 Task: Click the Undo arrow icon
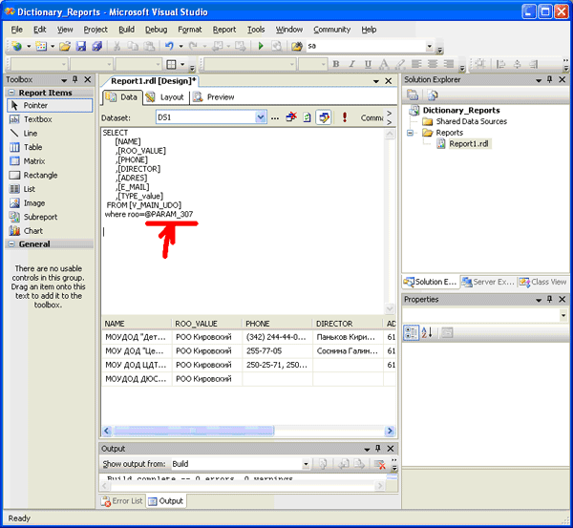coord(169,46)
